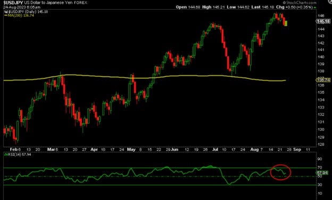
Task: Click the latest highlighted green candlestick
Action: tap(286, 23)
